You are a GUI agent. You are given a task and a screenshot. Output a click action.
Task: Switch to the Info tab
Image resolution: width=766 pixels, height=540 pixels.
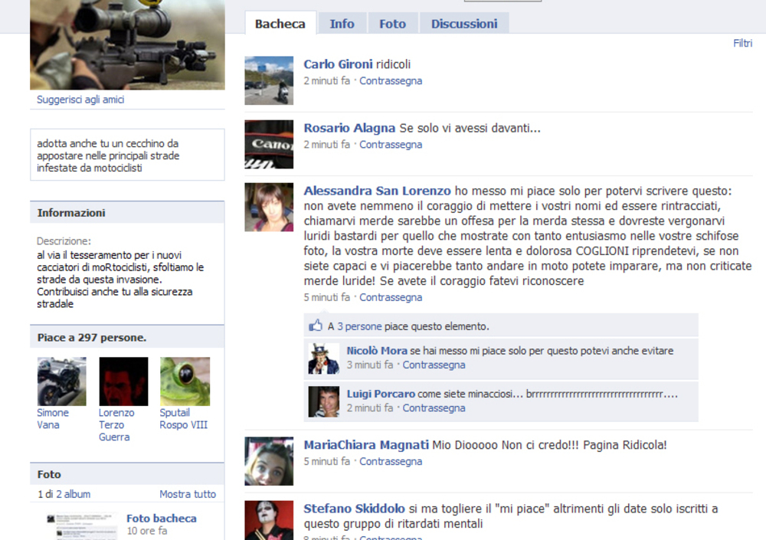342,24
